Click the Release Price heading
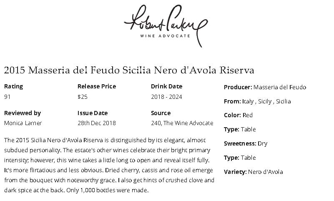 coord(97,87)
